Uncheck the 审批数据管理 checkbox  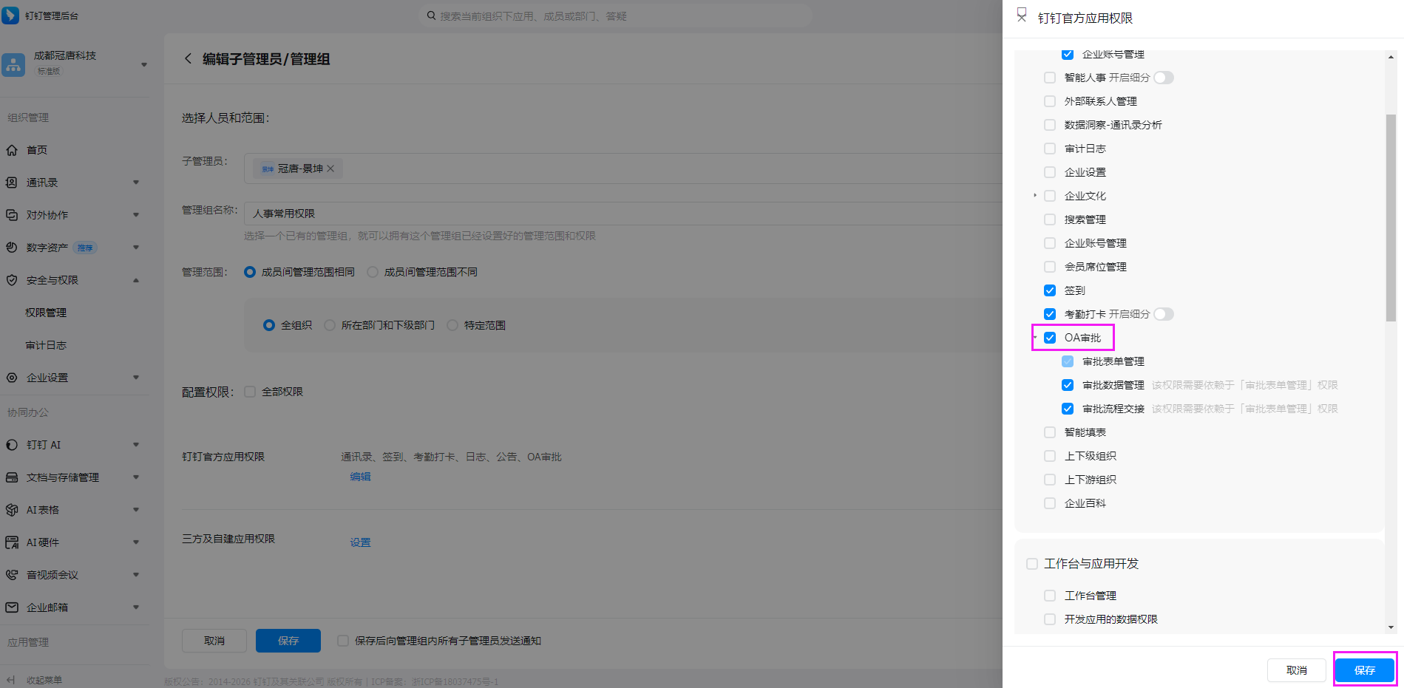1068,385
